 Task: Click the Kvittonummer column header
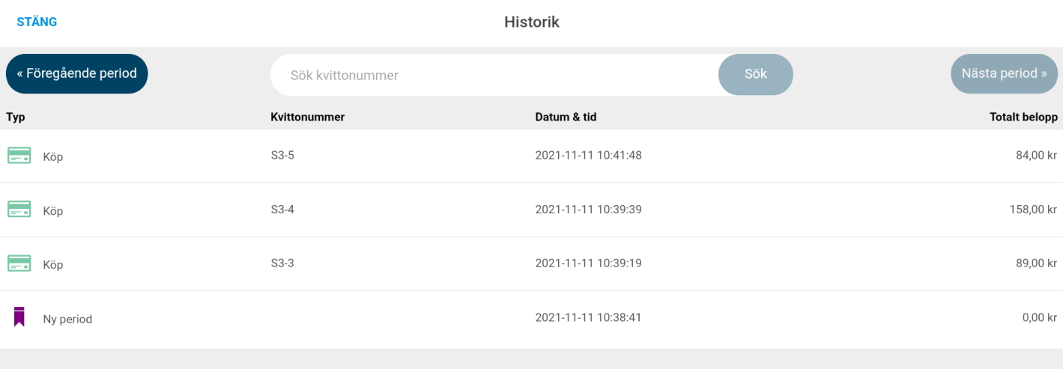coord(307,117)
